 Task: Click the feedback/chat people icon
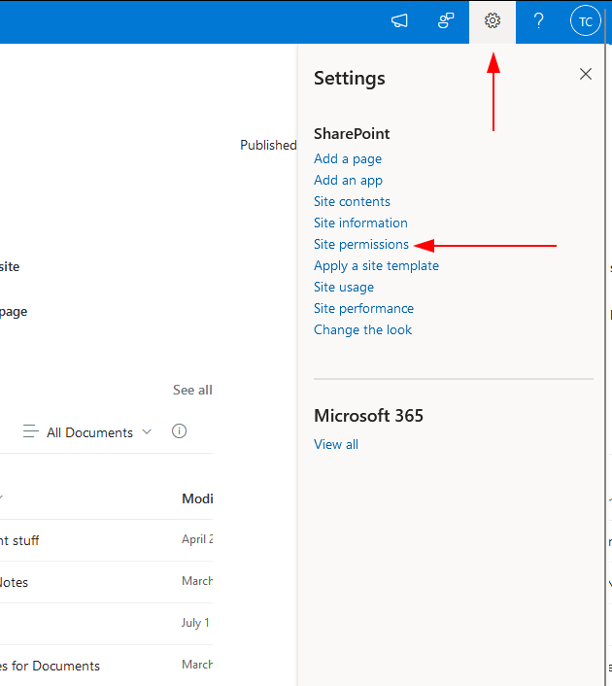(x=446, y=21)
